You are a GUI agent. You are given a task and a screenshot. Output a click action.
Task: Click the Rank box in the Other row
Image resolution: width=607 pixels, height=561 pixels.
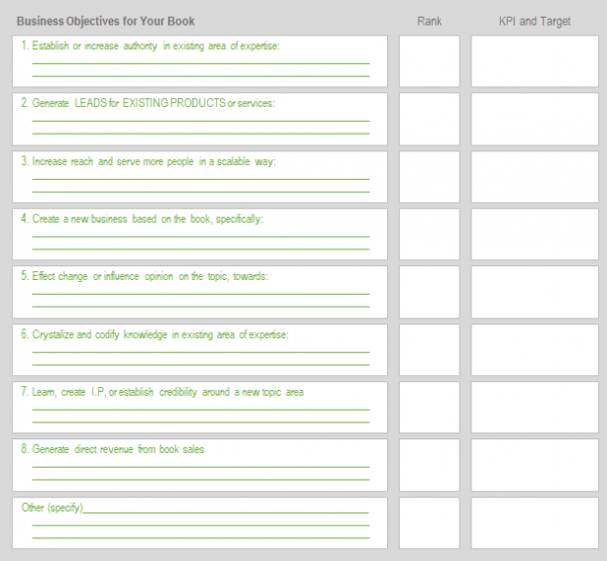[x=430, y=522]
